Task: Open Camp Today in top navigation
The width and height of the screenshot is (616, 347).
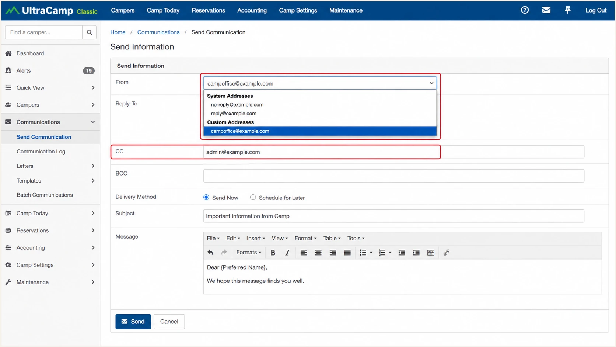Action: 163,10
